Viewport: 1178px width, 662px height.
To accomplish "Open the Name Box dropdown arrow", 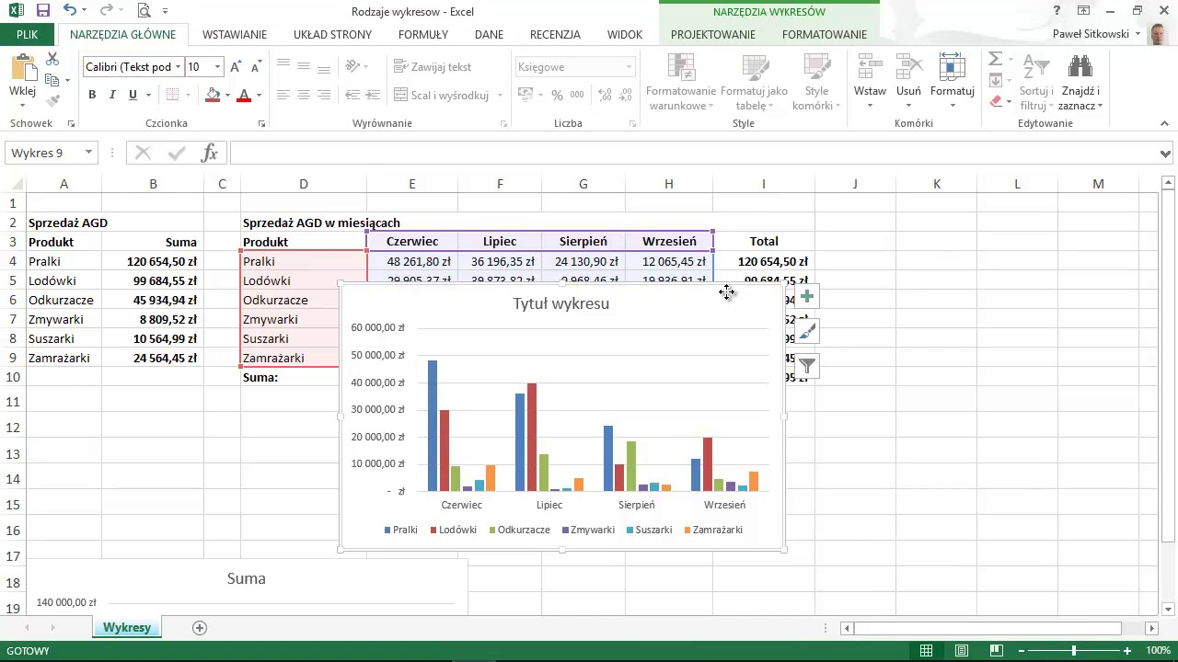I will coord(88,153).
